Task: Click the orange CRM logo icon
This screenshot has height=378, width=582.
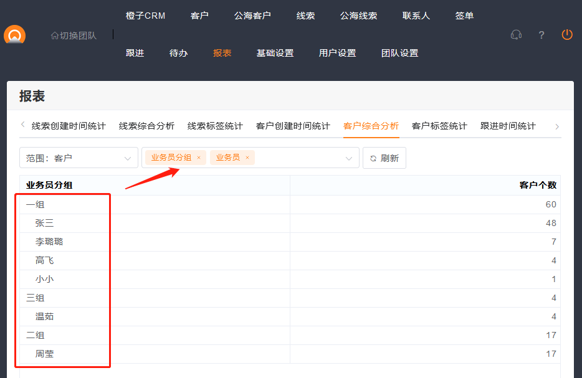Action: (x=14, y=35)
